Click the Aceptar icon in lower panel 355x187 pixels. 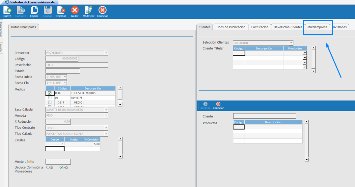(x=205, y=104)
